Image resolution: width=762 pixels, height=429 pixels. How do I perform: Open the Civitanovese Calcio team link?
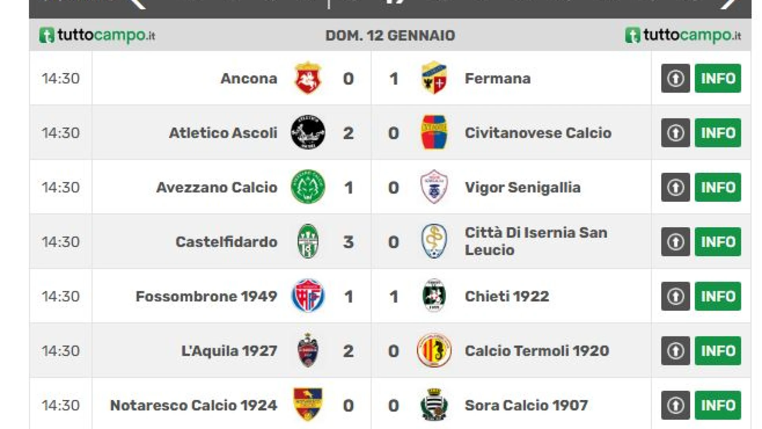pyautogui.click(x=538, y=133)
